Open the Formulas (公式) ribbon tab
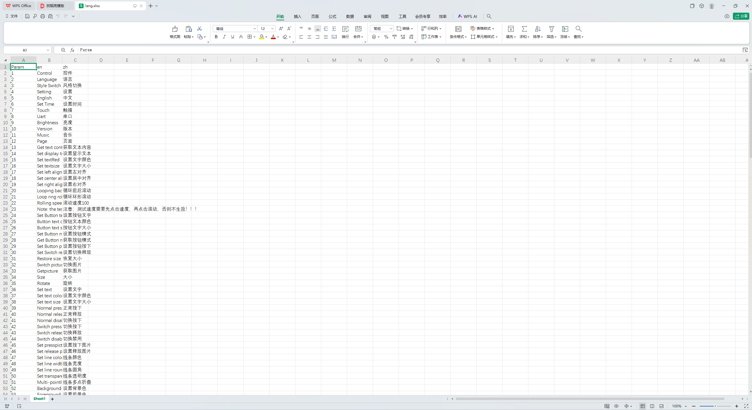Screen dimensions: 752x410 [x=332, y=16]
